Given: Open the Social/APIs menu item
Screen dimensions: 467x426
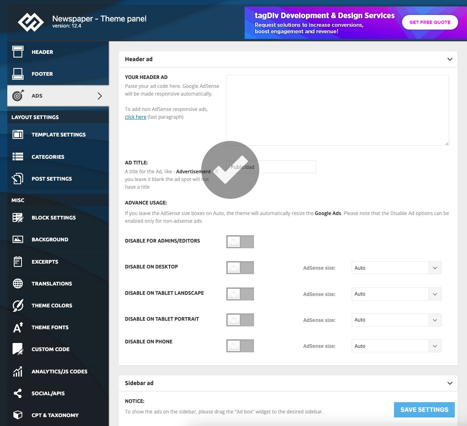Looking at the screenshot, I should 58,393.
